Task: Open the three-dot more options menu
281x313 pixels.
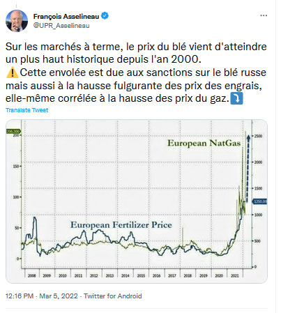Action: point(264,15)
